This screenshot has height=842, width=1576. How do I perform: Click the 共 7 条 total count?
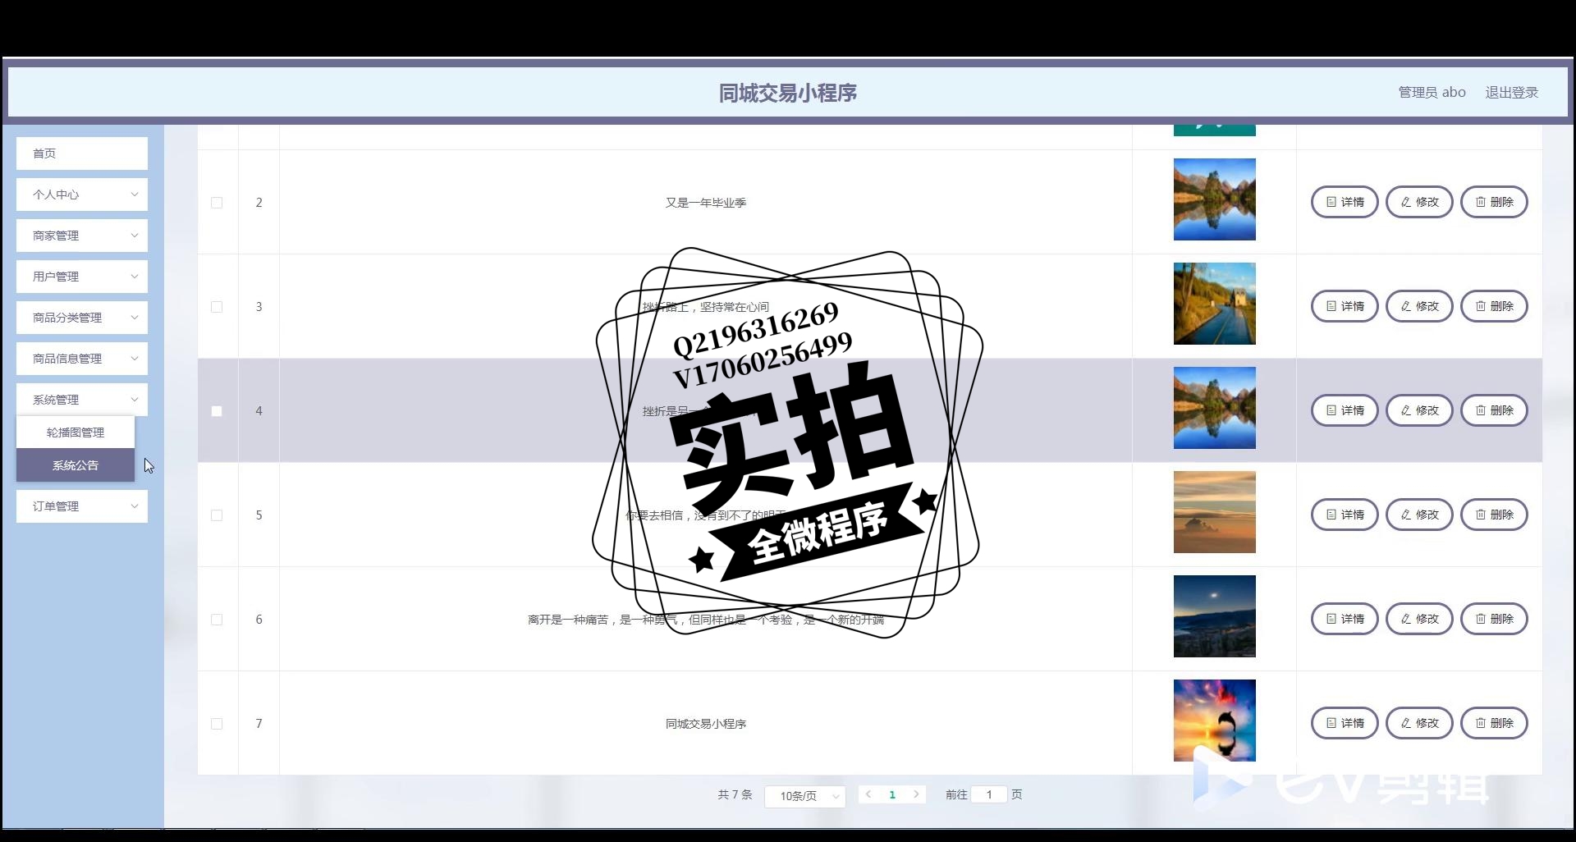735,794
